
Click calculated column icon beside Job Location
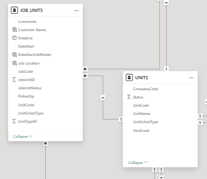(x=15, y=63)
